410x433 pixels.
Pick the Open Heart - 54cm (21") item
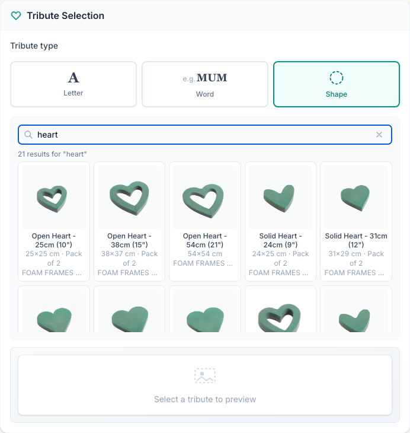click(205, 221)
